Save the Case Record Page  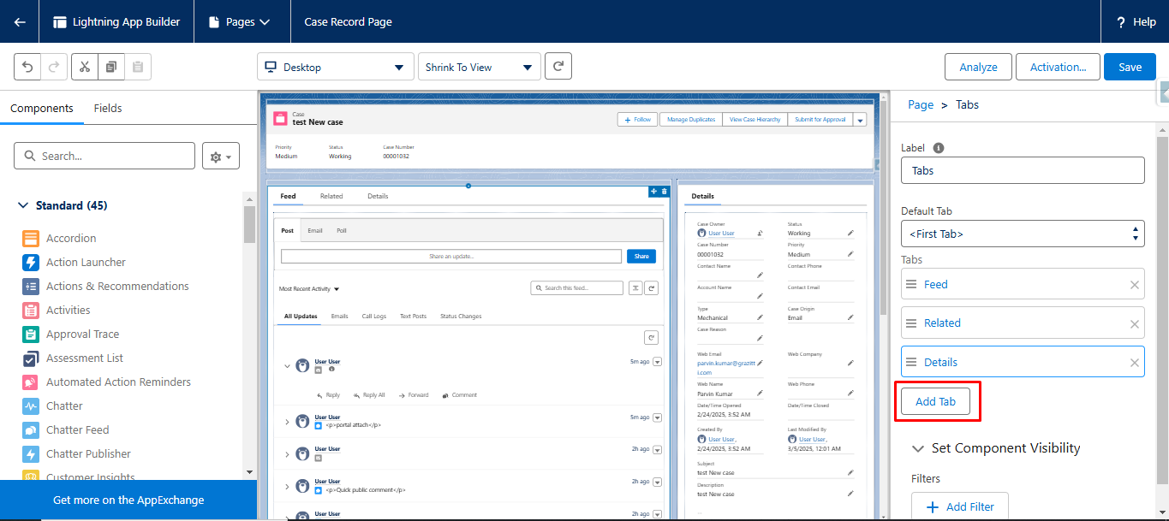1130,67
